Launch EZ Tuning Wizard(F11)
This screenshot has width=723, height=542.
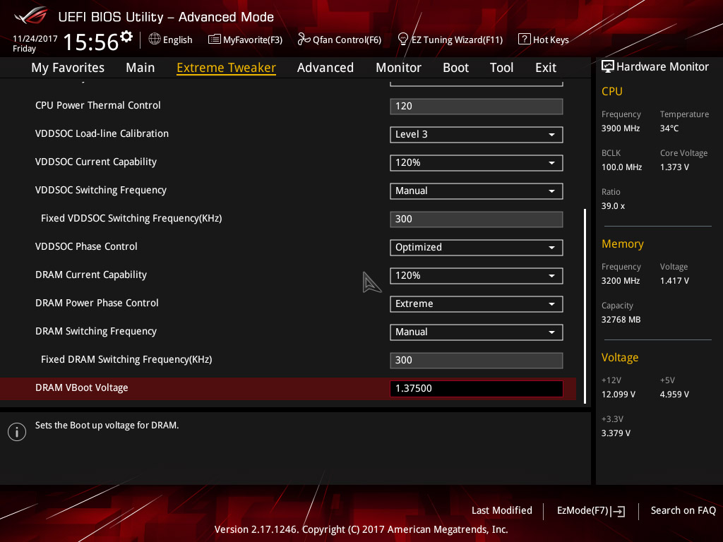(x=450, y=40)
